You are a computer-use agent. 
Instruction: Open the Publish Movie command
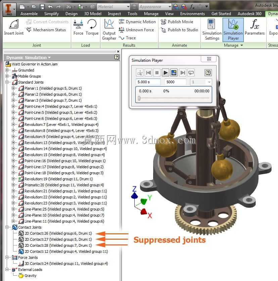point(177,22)
